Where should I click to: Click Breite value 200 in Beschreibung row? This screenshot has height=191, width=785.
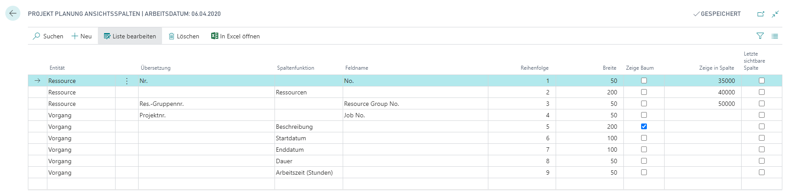[x=590, y=127]
